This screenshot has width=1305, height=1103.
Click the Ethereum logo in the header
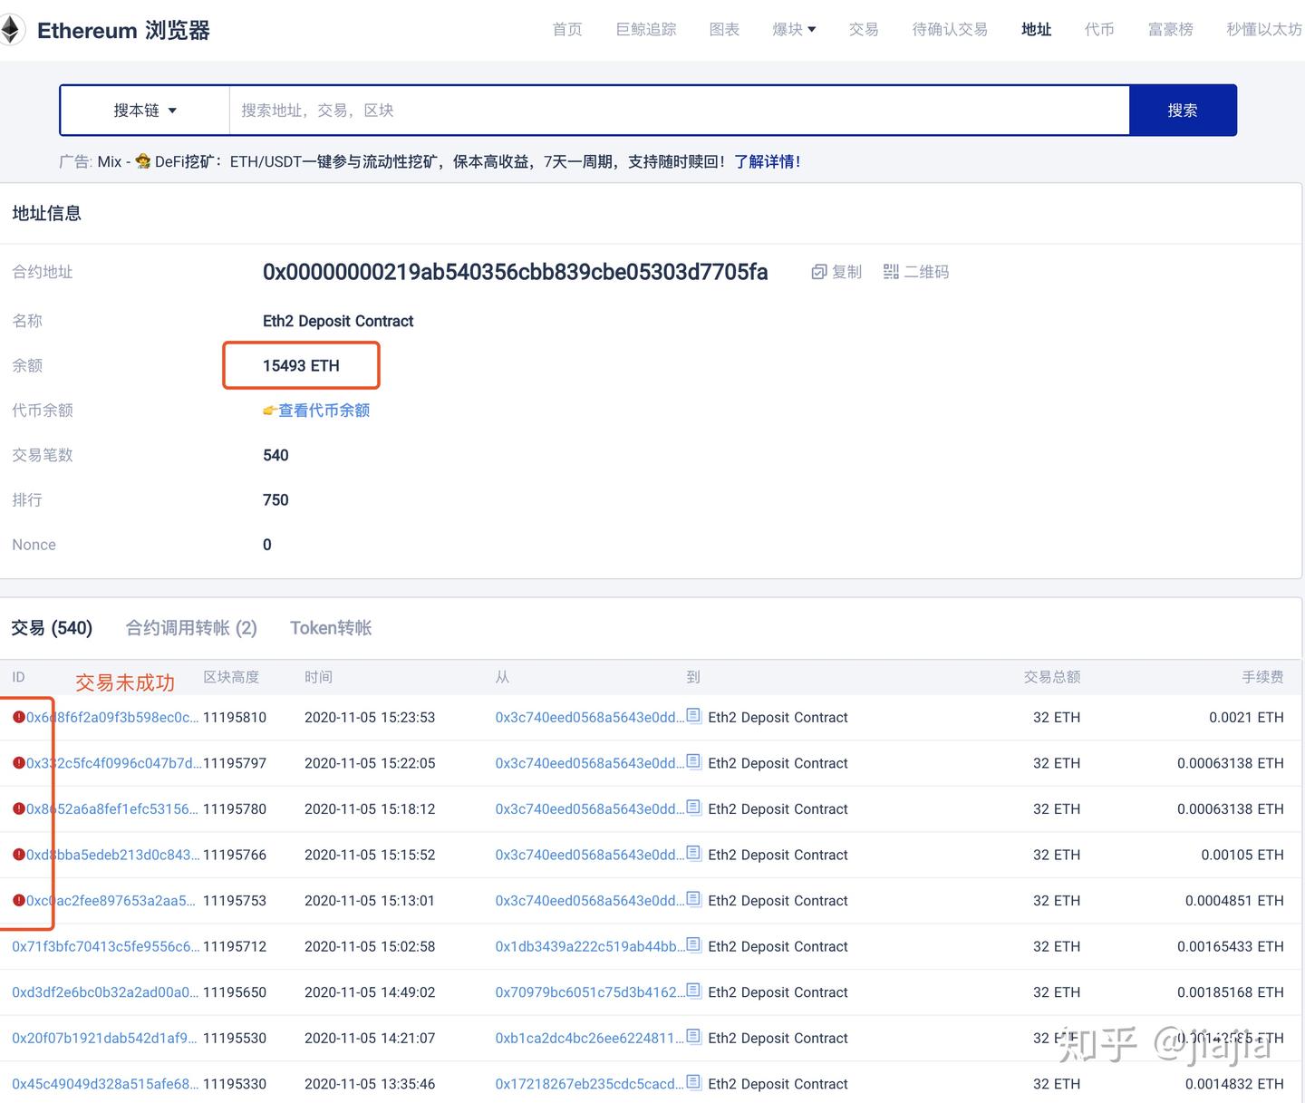click(x=12, y=29)
